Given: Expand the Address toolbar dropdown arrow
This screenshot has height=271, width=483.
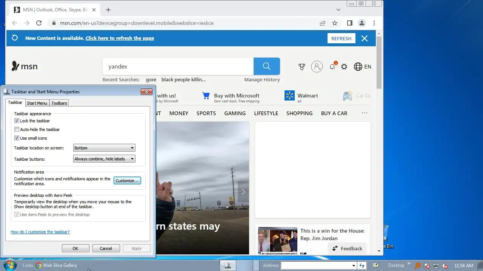Looking at the screenshot, I should pos(354,265).
